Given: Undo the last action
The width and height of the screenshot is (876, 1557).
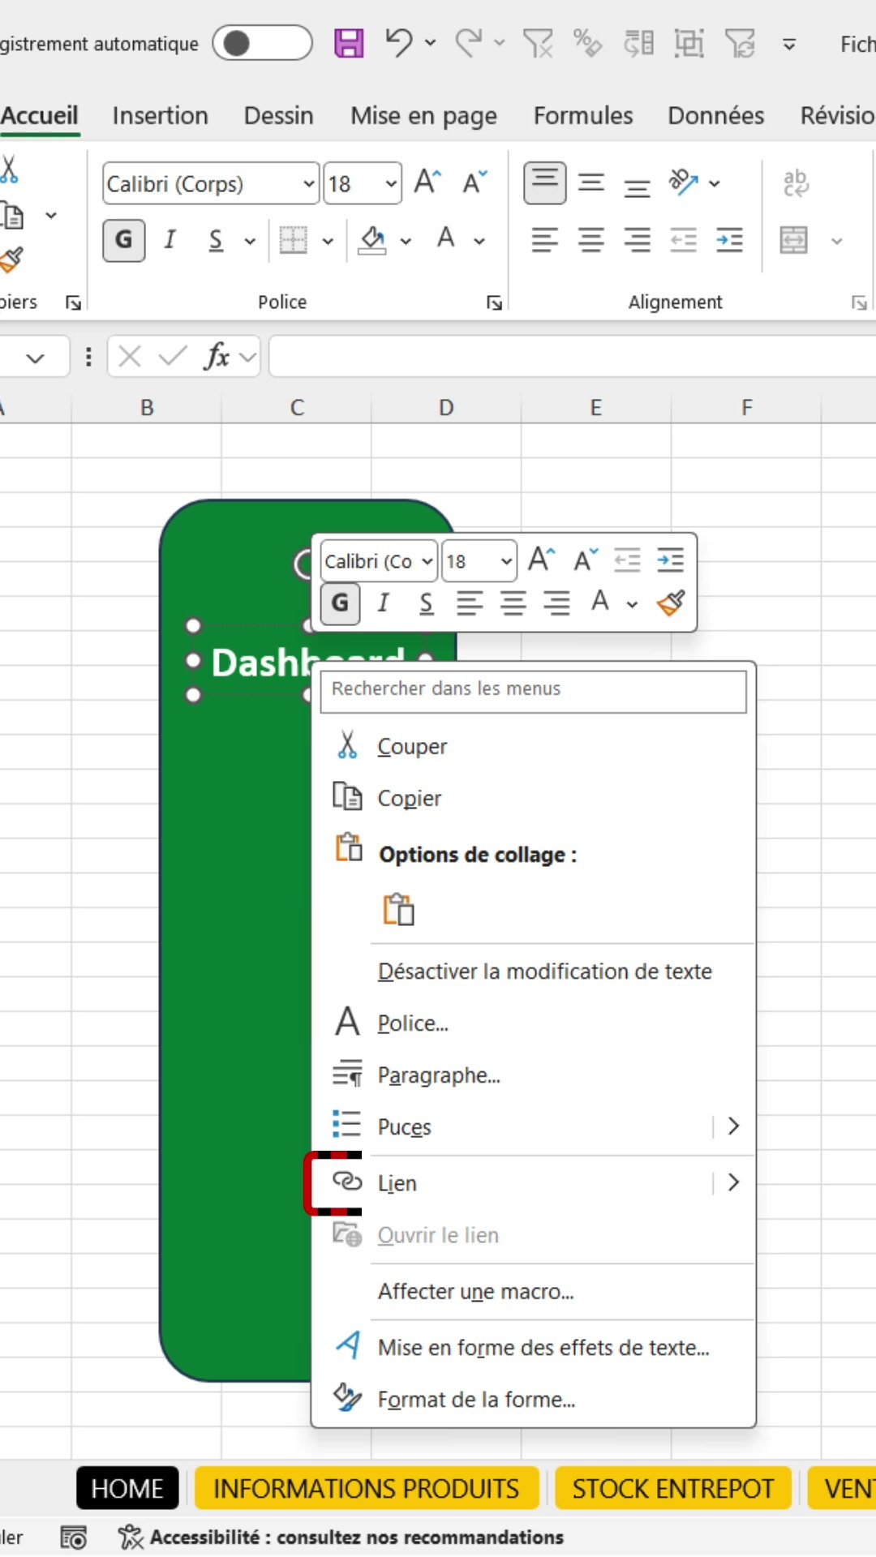Looking at the screenshot, I should coord(399,42).
